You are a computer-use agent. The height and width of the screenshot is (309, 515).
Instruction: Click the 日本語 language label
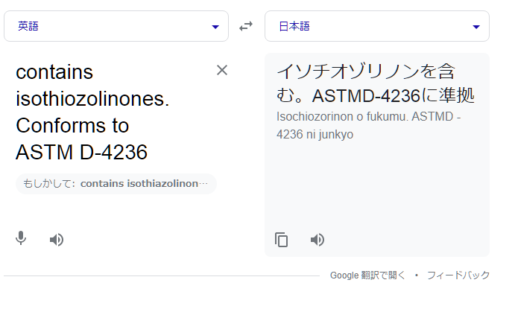(x=294, y=26)
